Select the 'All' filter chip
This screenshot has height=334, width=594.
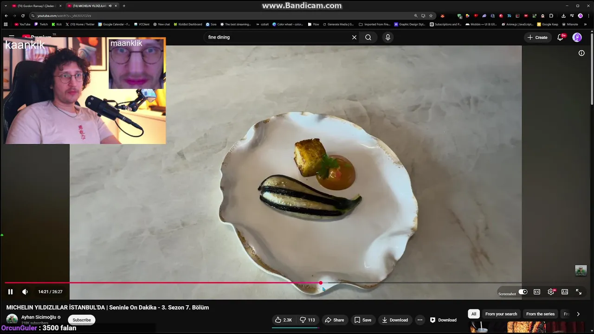coord(473,314)
